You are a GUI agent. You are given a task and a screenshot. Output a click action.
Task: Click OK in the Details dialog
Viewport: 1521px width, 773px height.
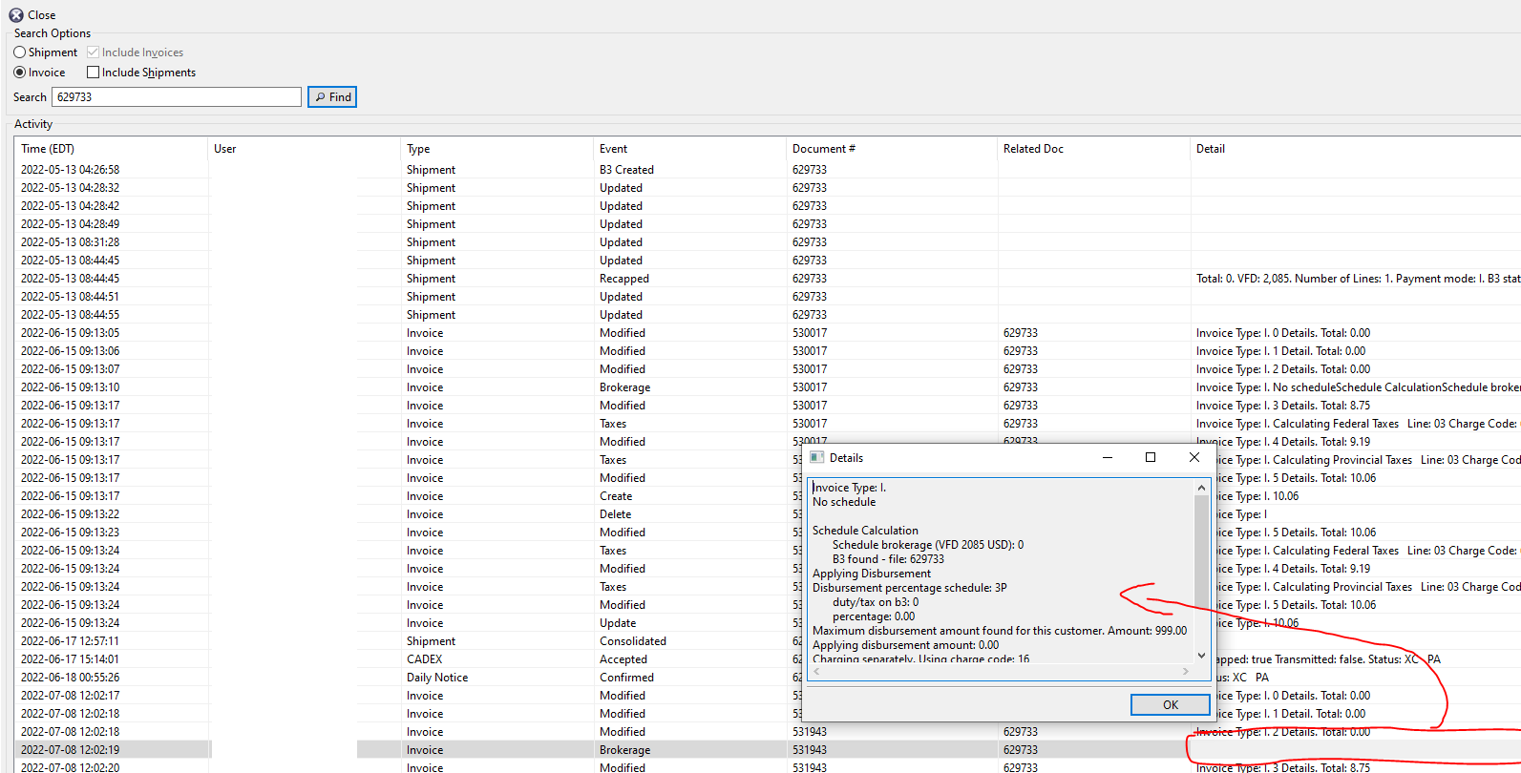click(x=1171, y=705)
